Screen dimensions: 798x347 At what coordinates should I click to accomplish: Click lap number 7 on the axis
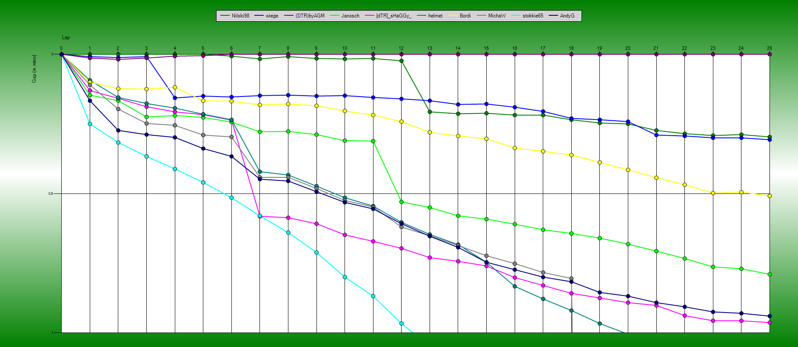tap(259, 48)
